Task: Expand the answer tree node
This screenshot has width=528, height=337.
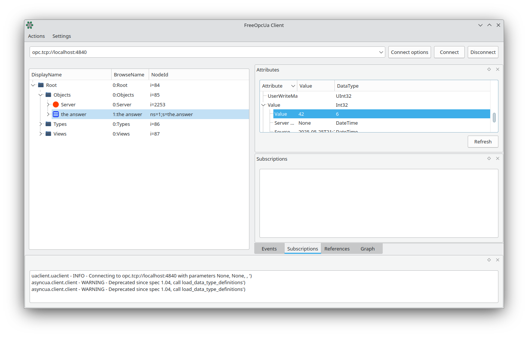Action: coord(48,114)
